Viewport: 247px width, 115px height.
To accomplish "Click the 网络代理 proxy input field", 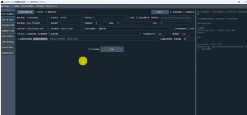I will pyautogui.click(x=177, y=18).
